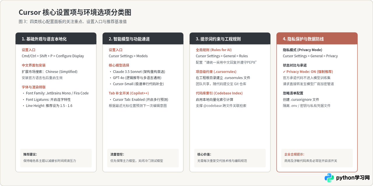The height and width of the screenshot is (186, 373).
Task: Click the '核心价值:' note label
Action: click(x=204, y=154)
